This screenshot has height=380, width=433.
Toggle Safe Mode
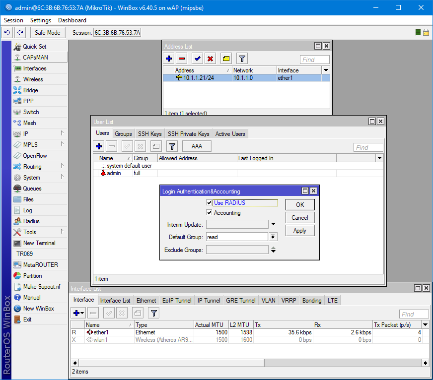48,33
